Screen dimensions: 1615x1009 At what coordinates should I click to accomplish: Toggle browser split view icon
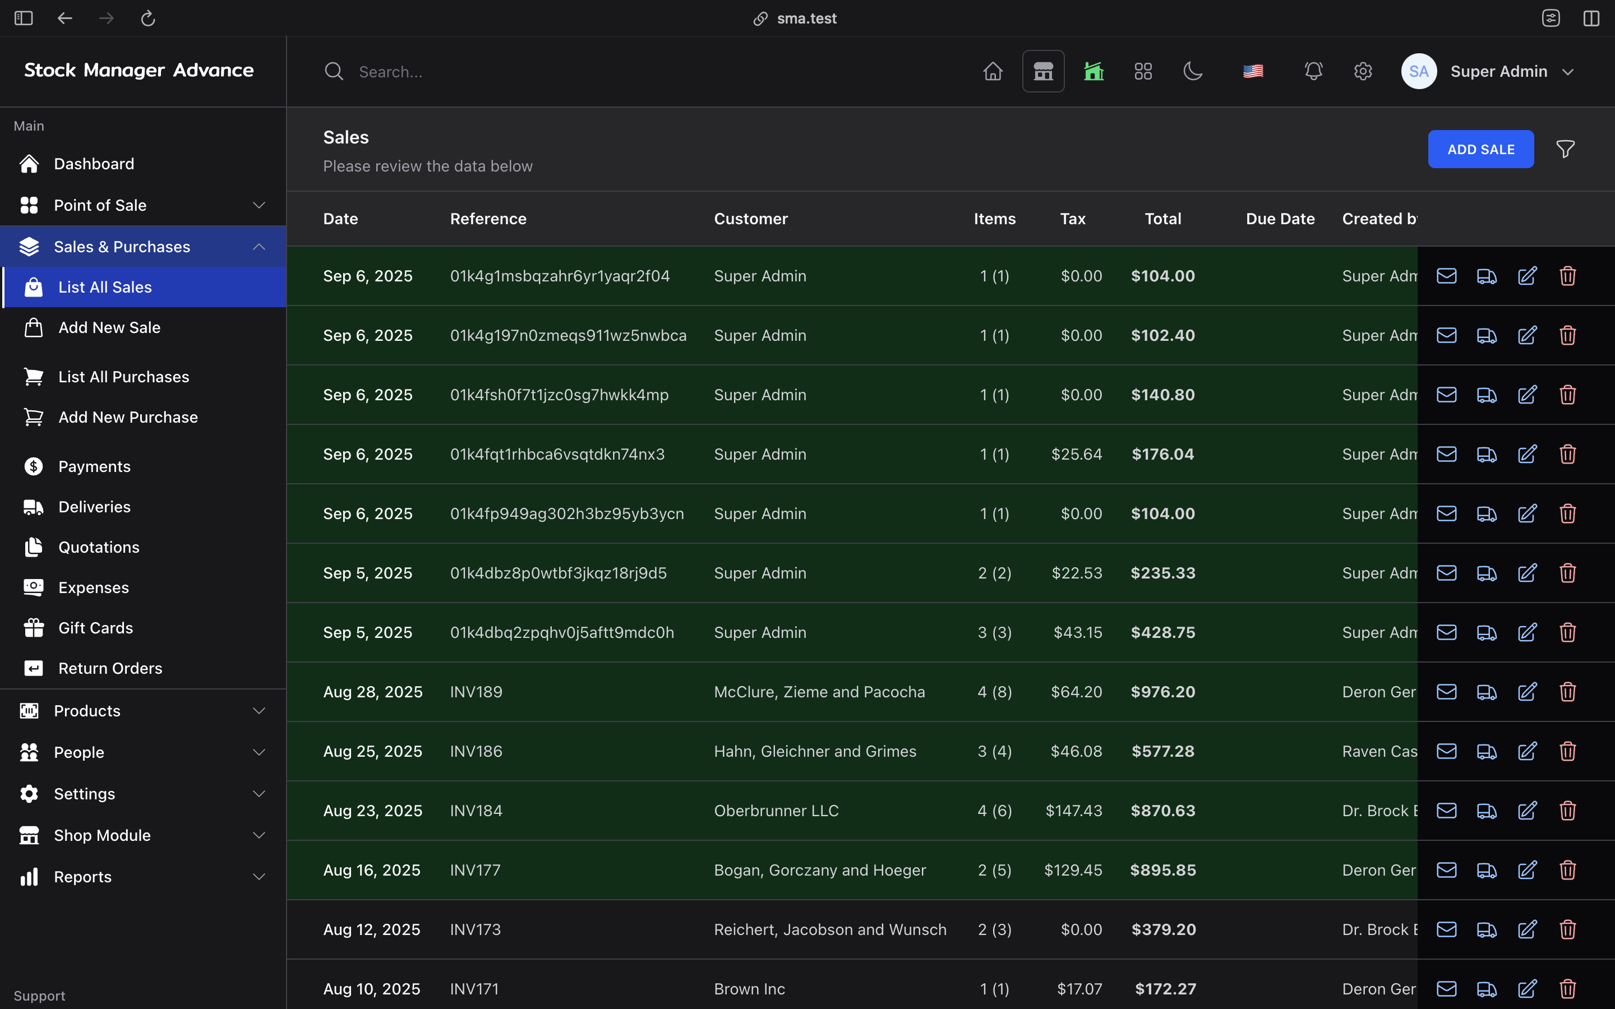pos(1591,18)
